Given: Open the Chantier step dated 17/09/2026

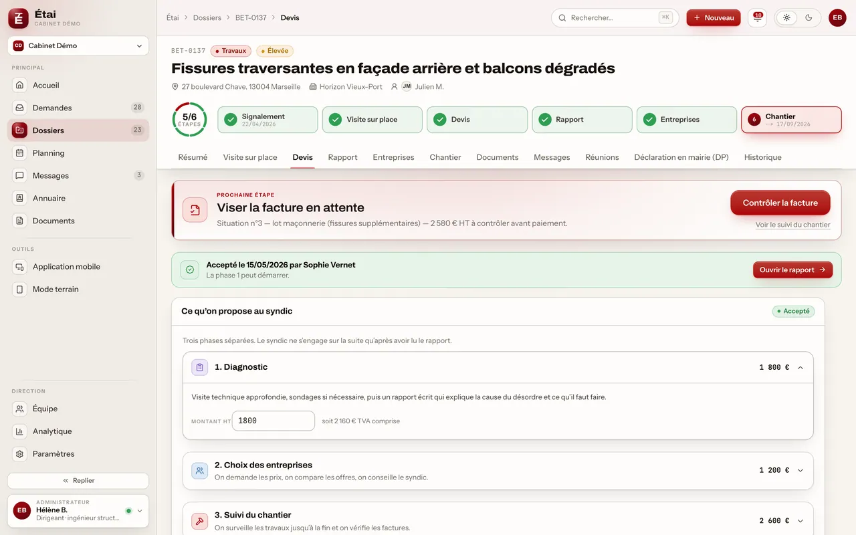Looking at the screenshot, I should [x=791, y=120].
